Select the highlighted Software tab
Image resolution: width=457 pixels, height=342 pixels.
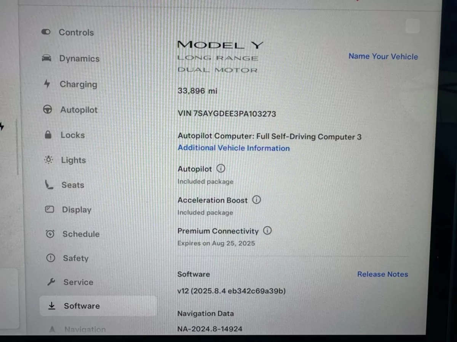[98, 306]
